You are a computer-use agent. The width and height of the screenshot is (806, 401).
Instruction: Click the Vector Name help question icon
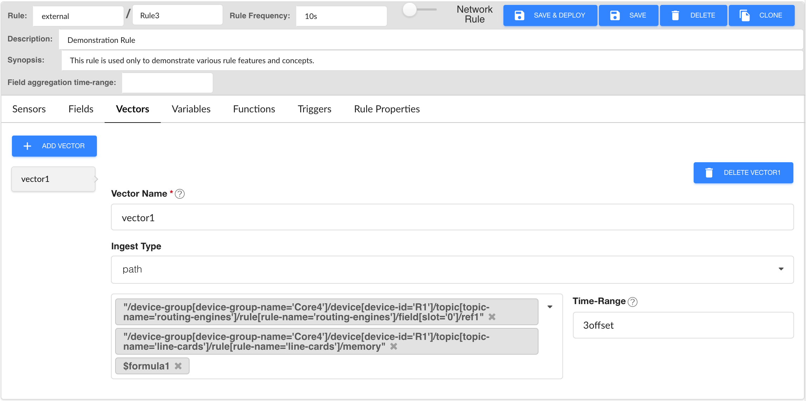(x=180, y=194)
